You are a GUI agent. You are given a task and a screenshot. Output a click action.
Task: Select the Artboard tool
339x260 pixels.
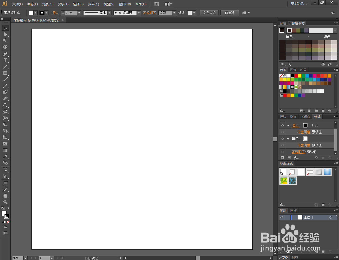point(5,183)
